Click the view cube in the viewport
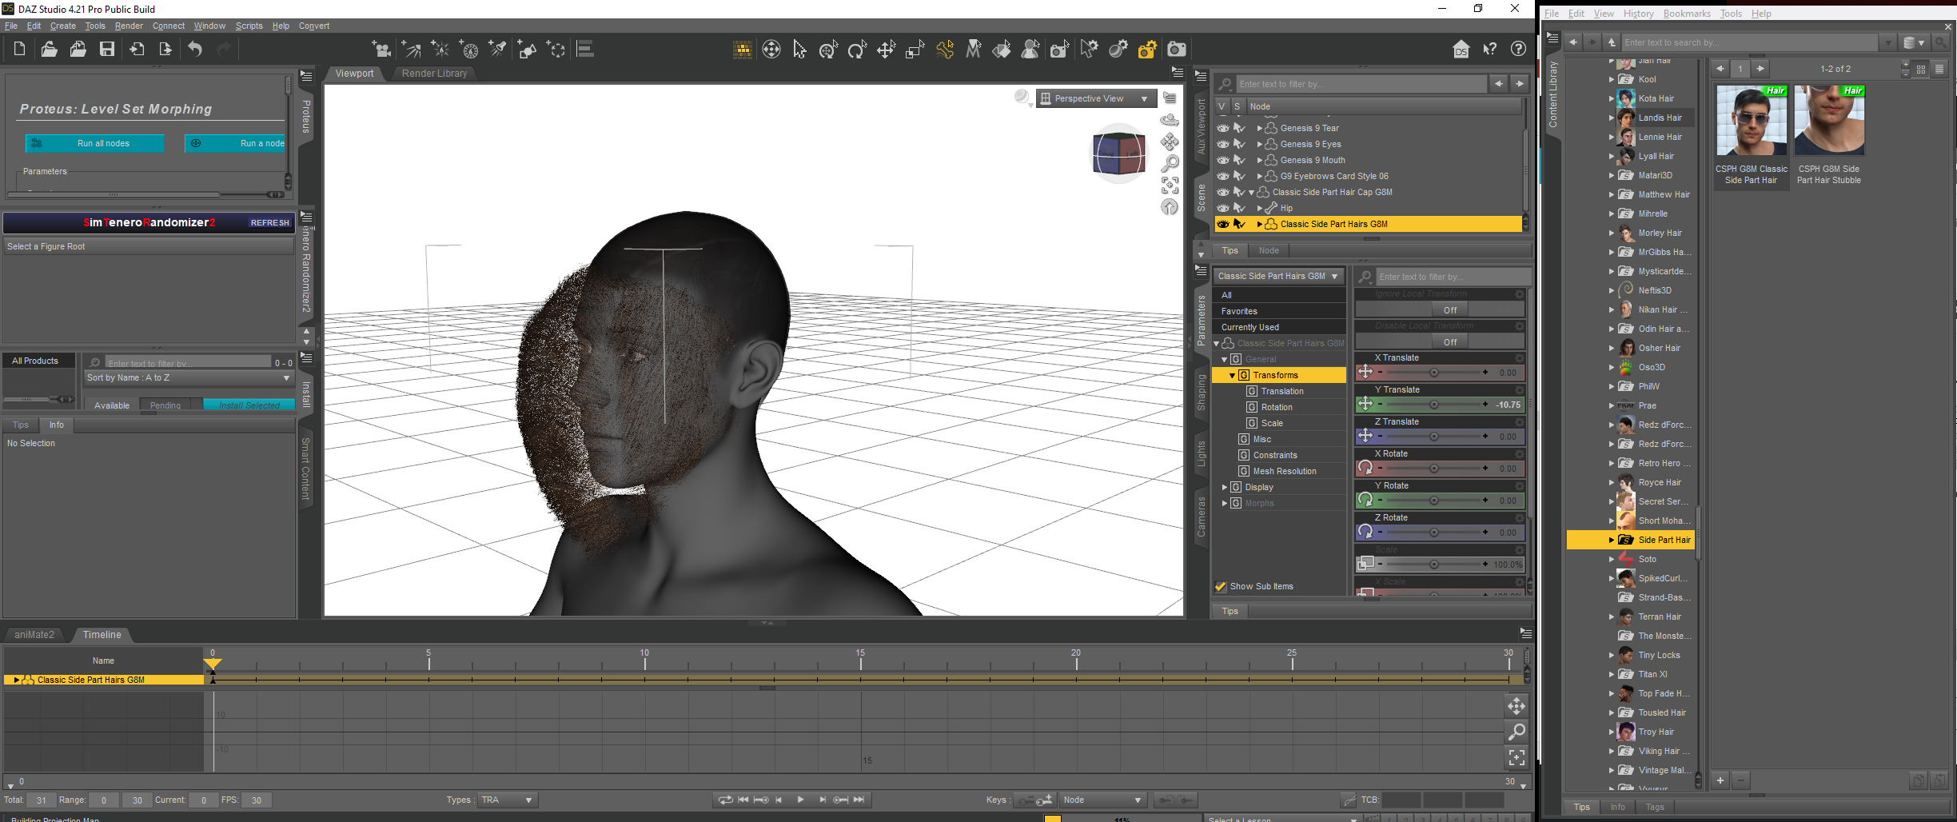The height and width of the screenshot is (822, 1957). pos(1118,153)
